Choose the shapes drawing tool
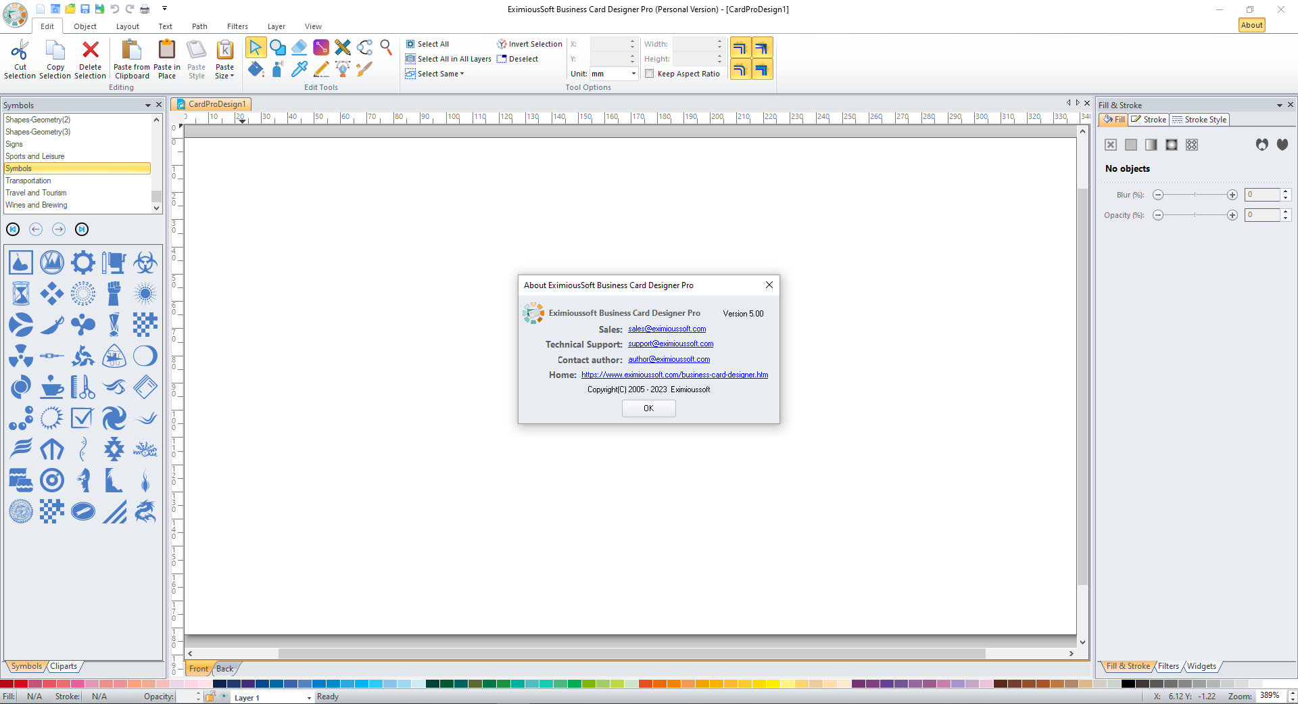Screen dimensions: 1298x704 tap(278, 47)
